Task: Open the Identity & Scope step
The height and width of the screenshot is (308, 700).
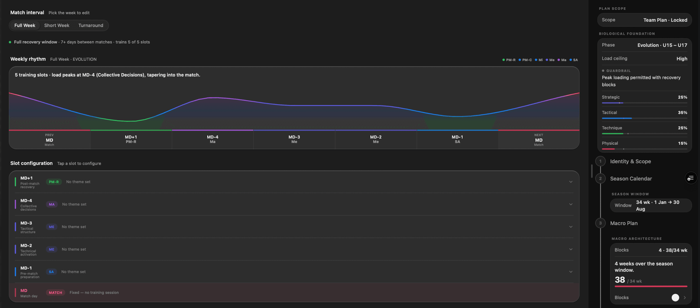Action: pos(630,162)
